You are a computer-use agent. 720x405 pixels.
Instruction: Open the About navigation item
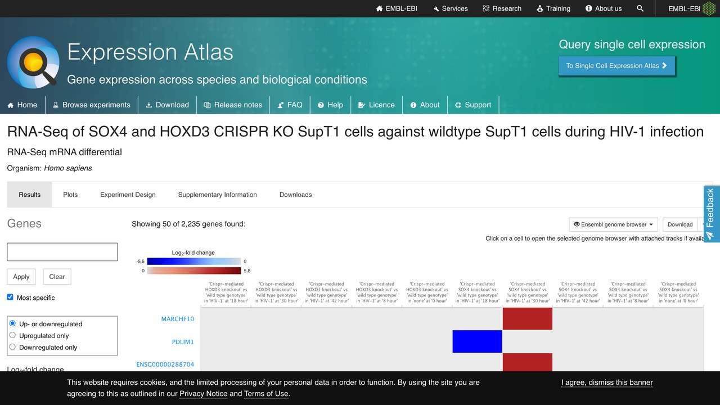click(x=425, y=105)
